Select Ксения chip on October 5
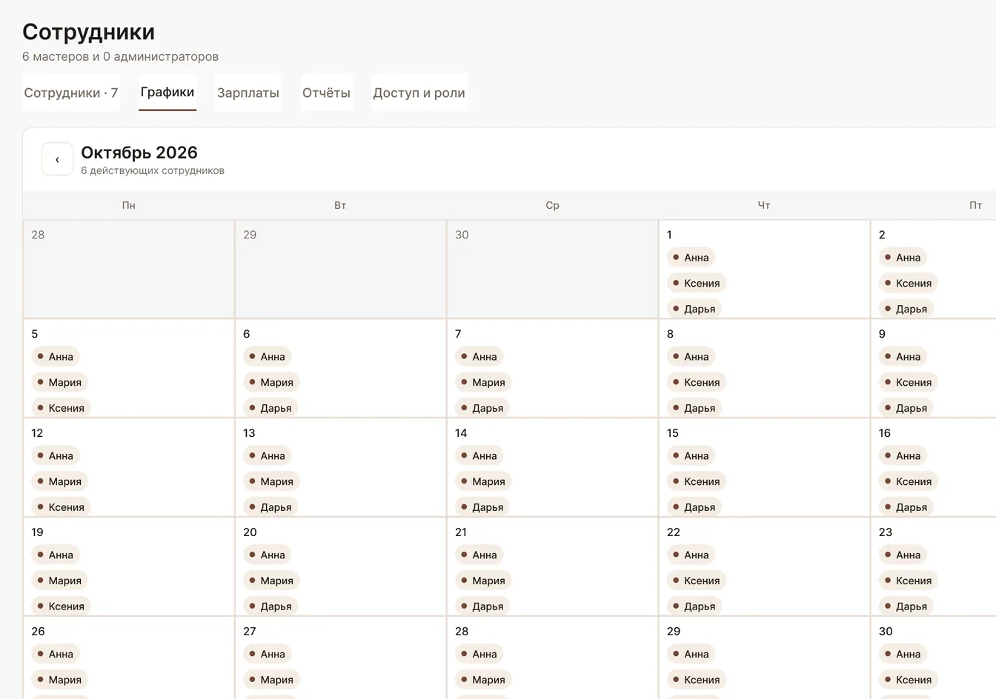Screen dimensions: 996x699 [x=61, y=408]
